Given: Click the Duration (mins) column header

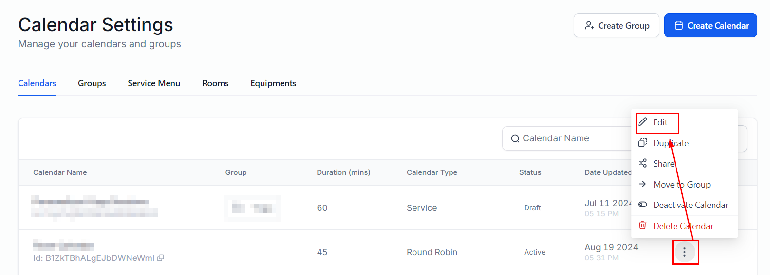Looking at the screenshot, I should [x=343, y=172].
